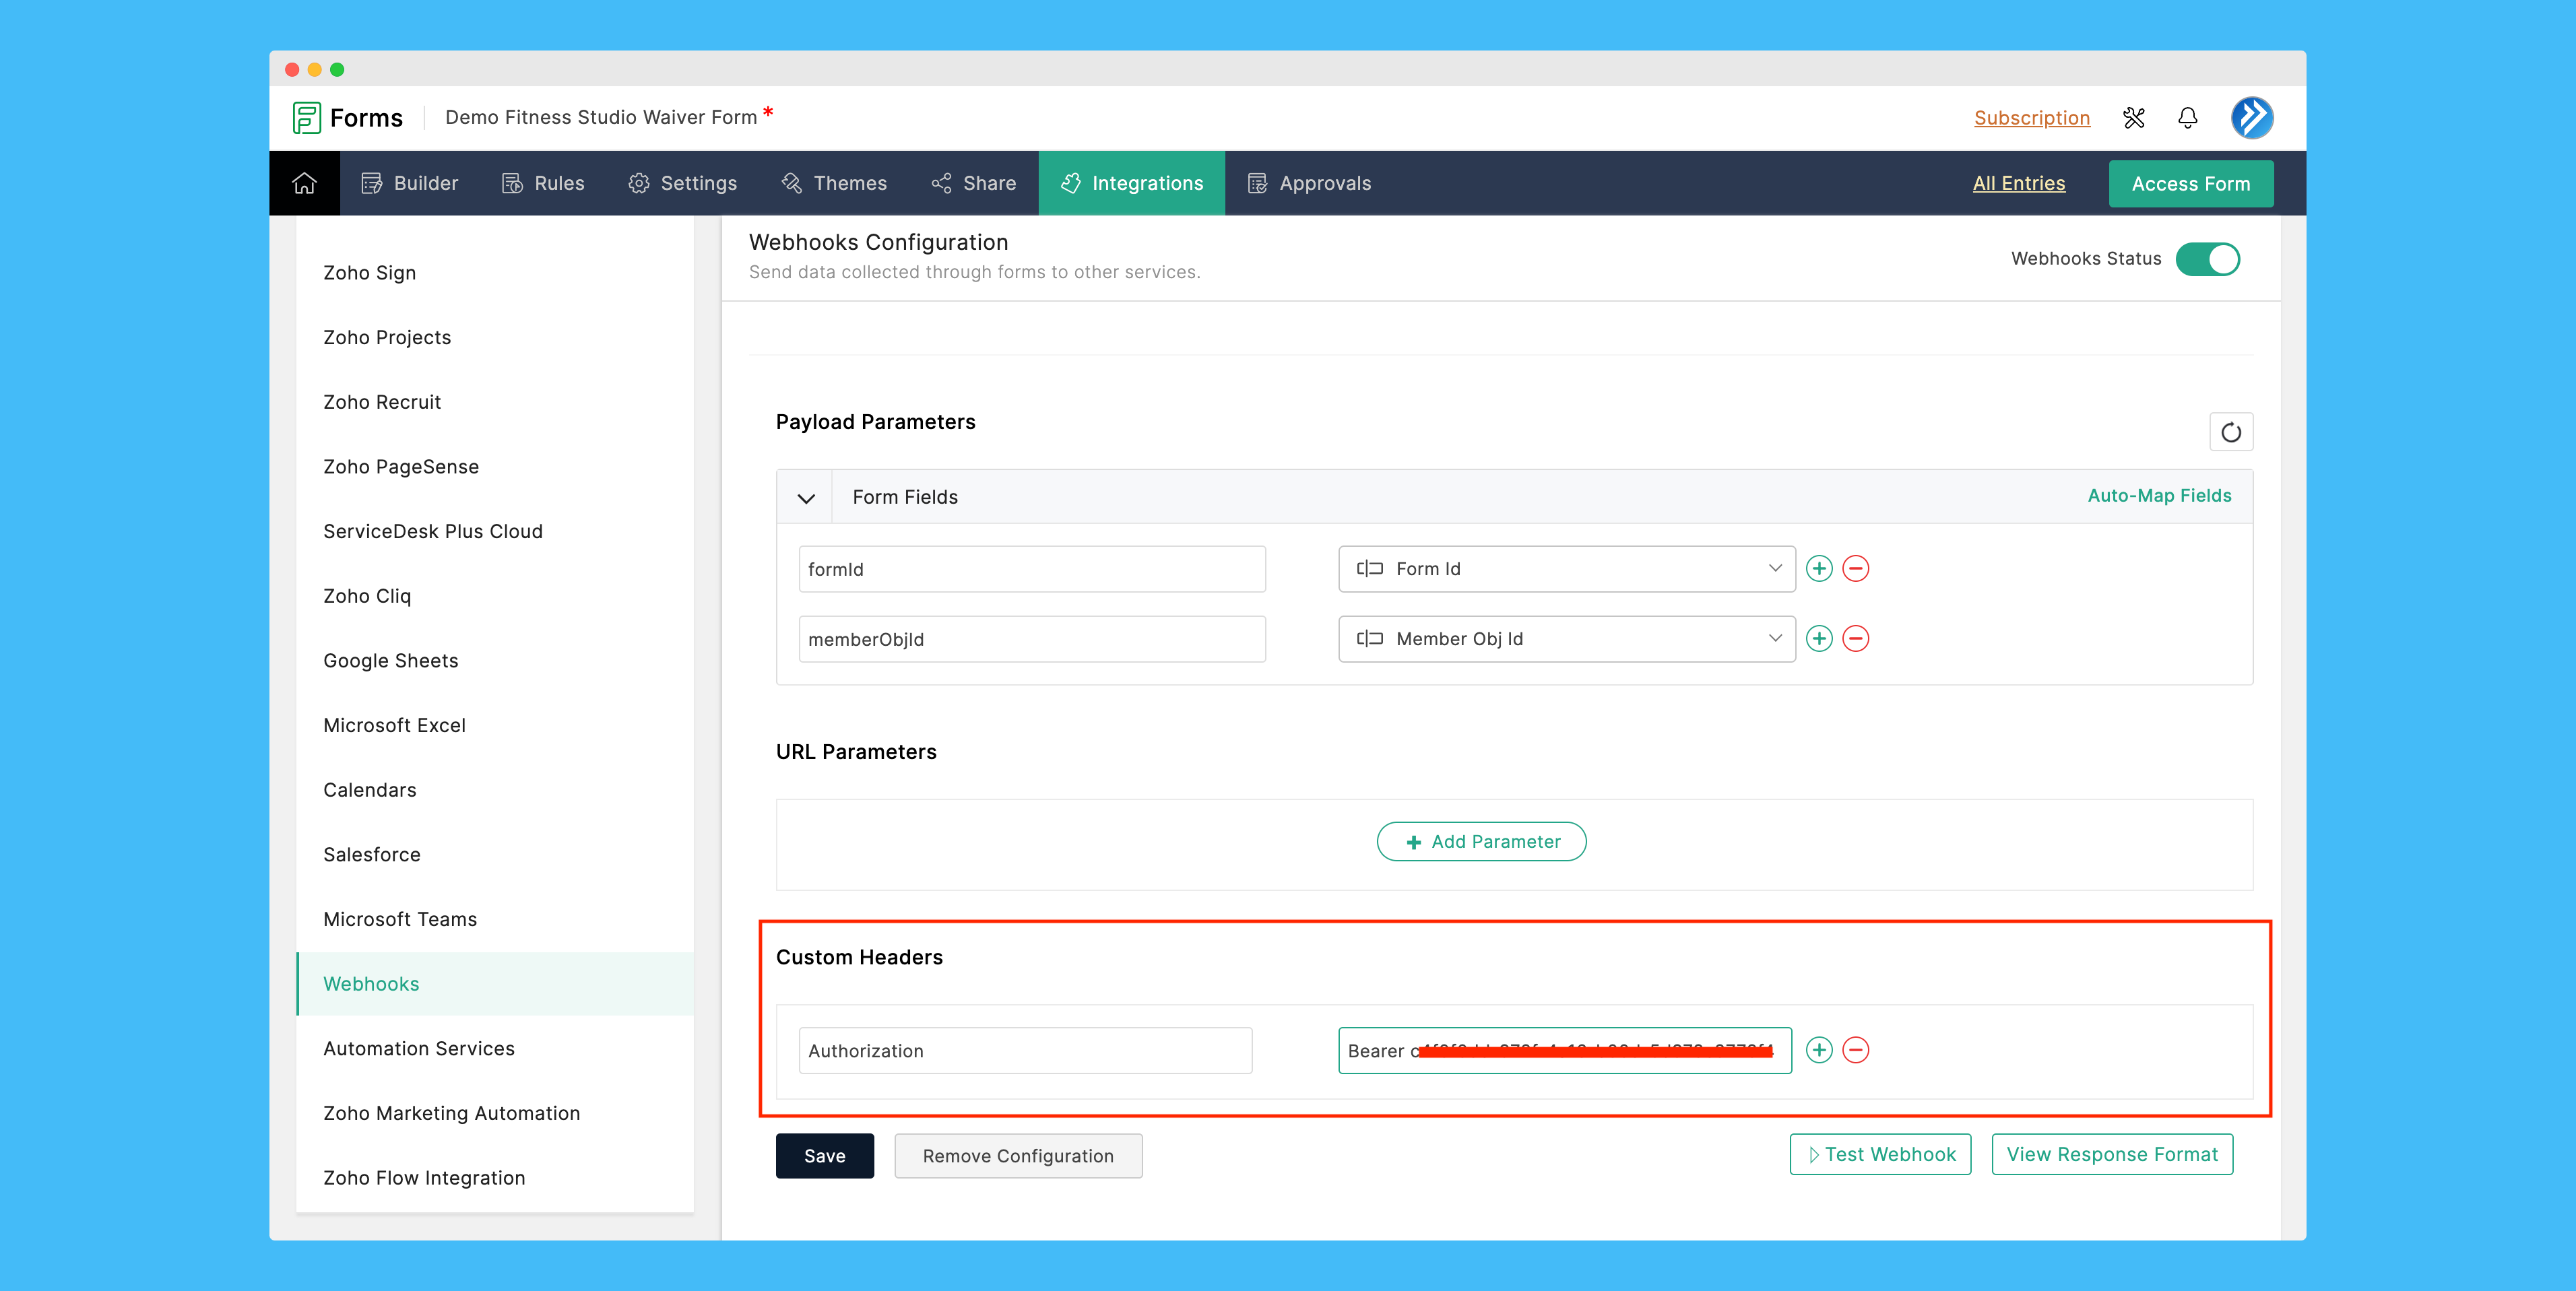Click the remove icon next to Authorization header
Viewport: 2576px width, 1291px height.
[1857, 1051]
